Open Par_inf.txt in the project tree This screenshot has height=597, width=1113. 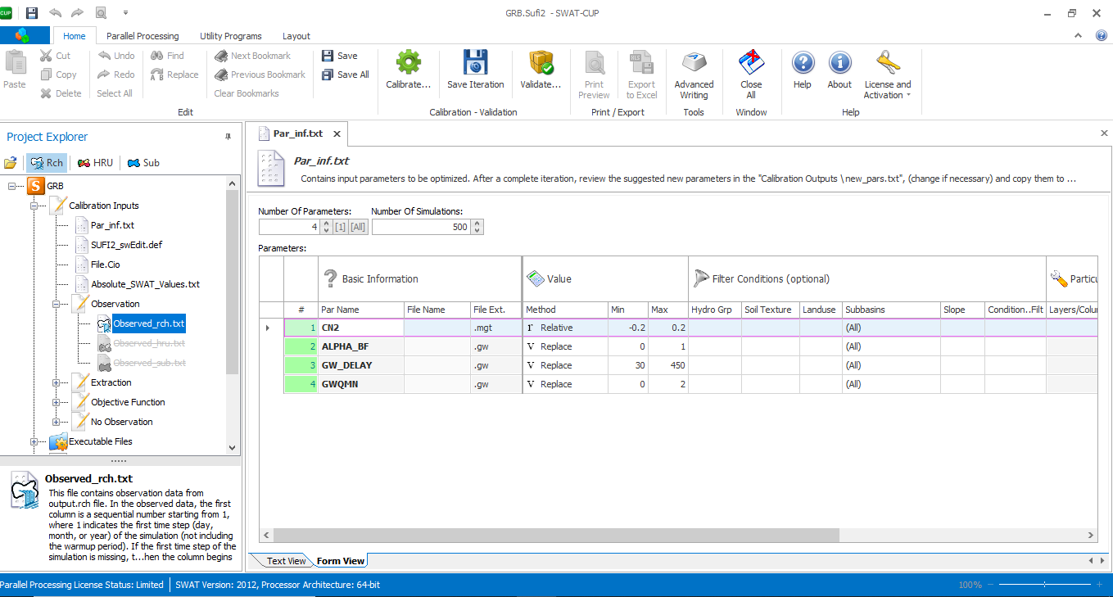[112, 225]
